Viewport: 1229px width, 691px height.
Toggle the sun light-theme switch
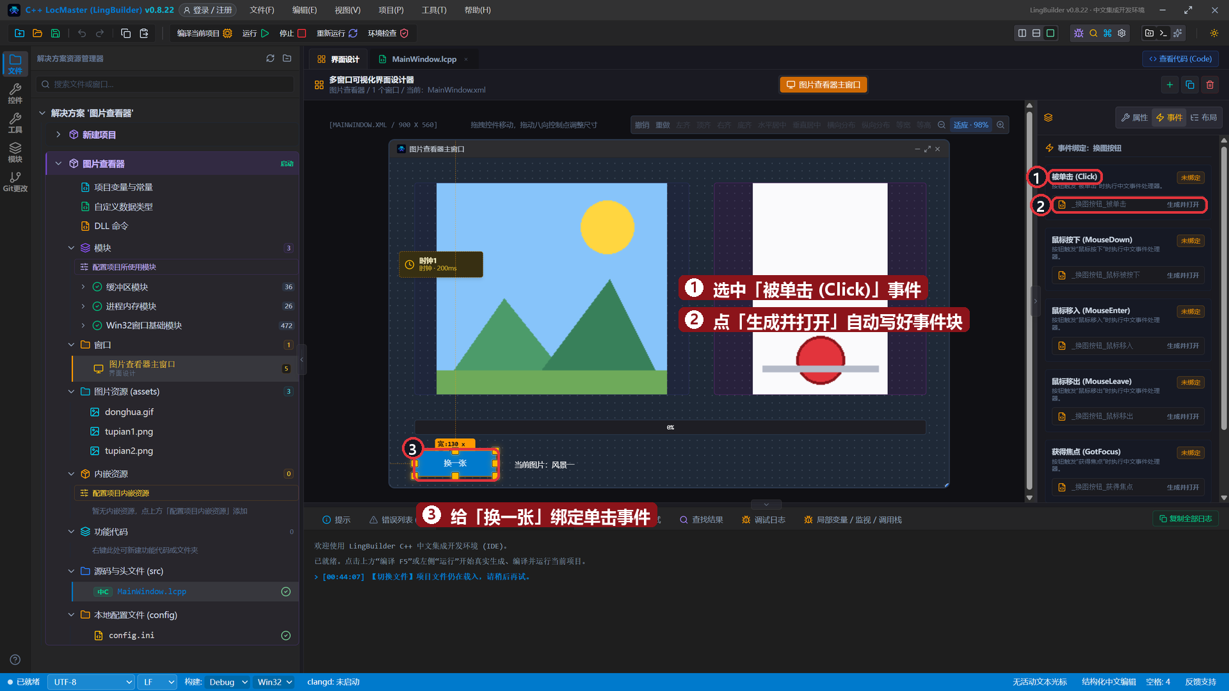click(x=1214, y=33)
